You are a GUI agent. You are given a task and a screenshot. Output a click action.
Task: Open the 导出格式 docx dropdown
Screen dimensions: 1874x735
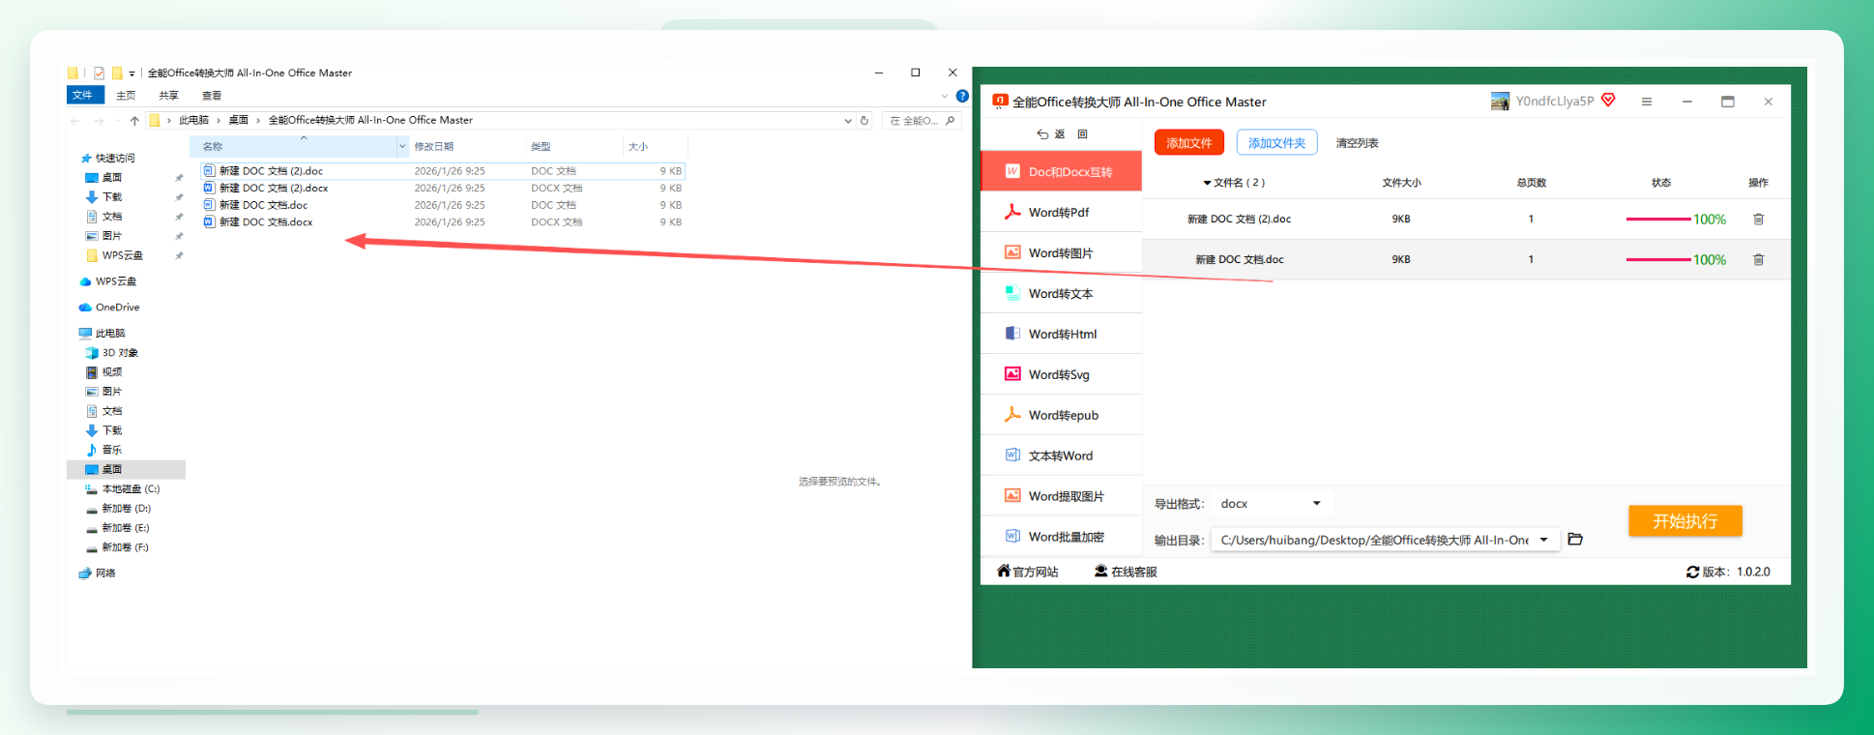click(x=1271, y=504)
